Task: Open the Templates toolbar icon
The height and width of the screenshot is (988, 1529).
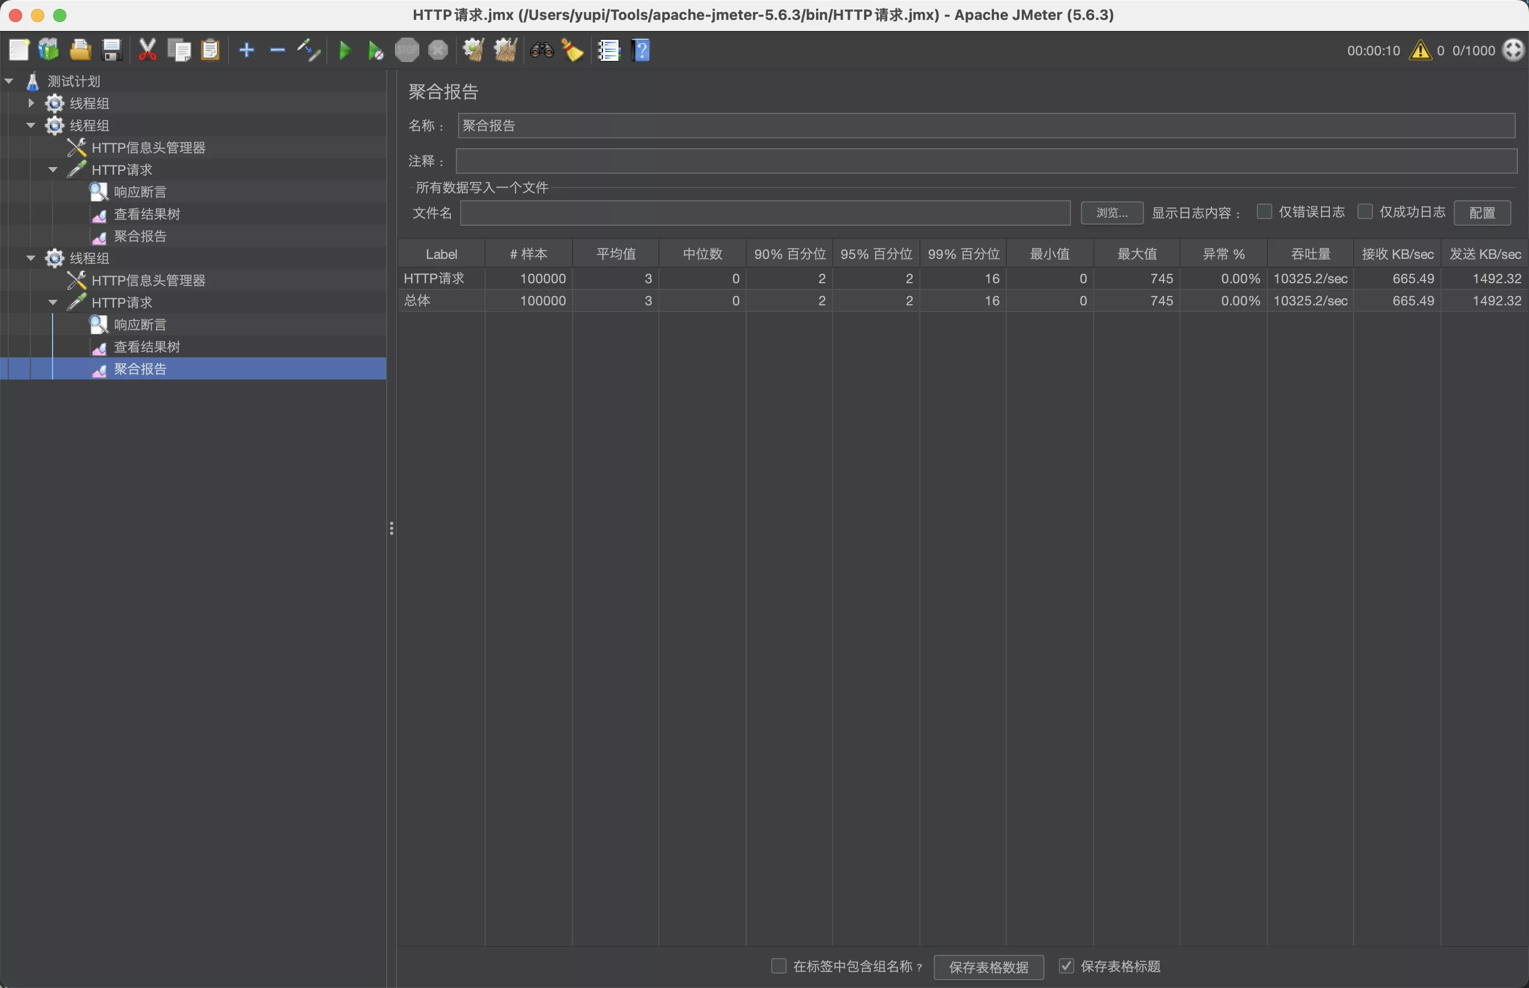Action: (x=49, y=50)
